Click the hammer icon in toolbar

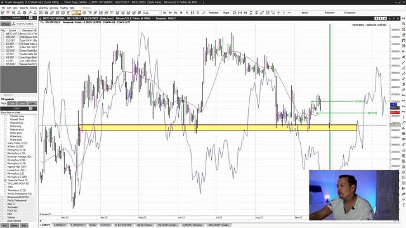tap(30, 13)
